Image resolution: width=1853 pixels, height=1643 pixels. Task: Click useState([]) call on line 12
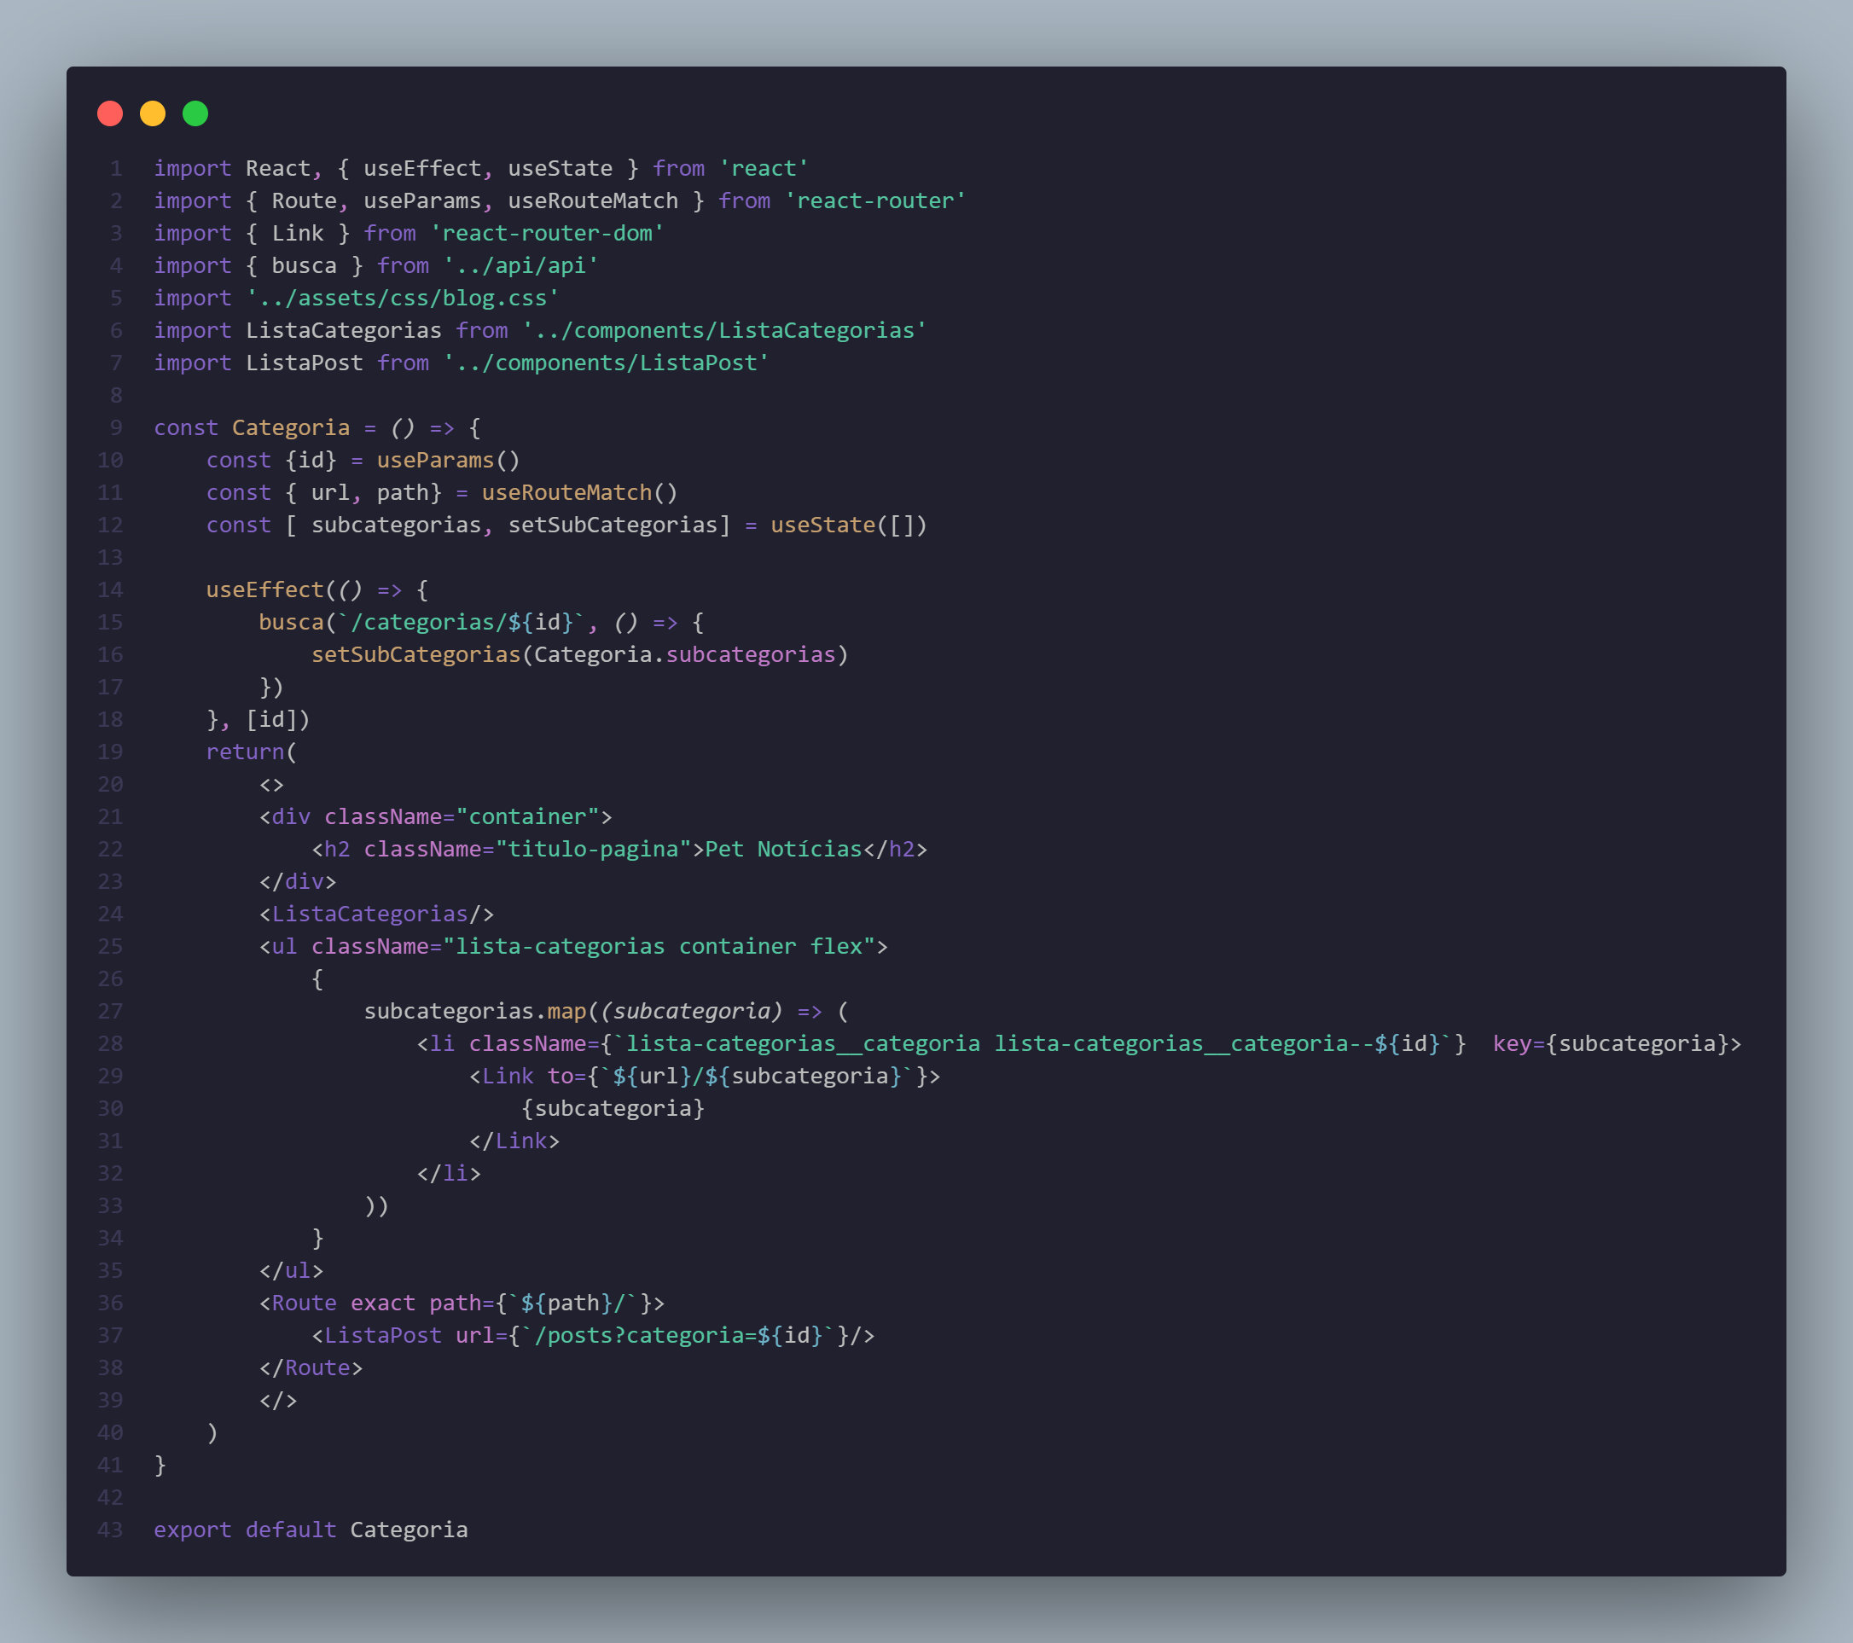point(849,525)
